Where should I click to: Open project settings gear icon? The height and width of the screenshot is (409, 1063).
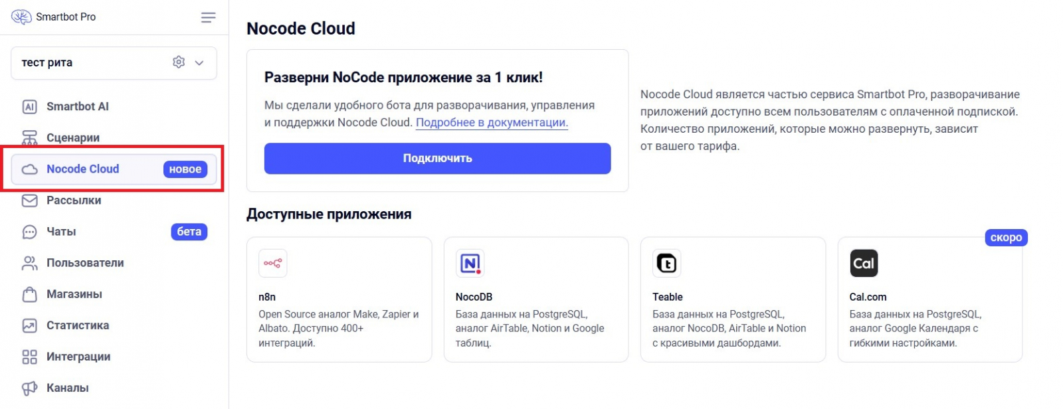pos(179,62)
